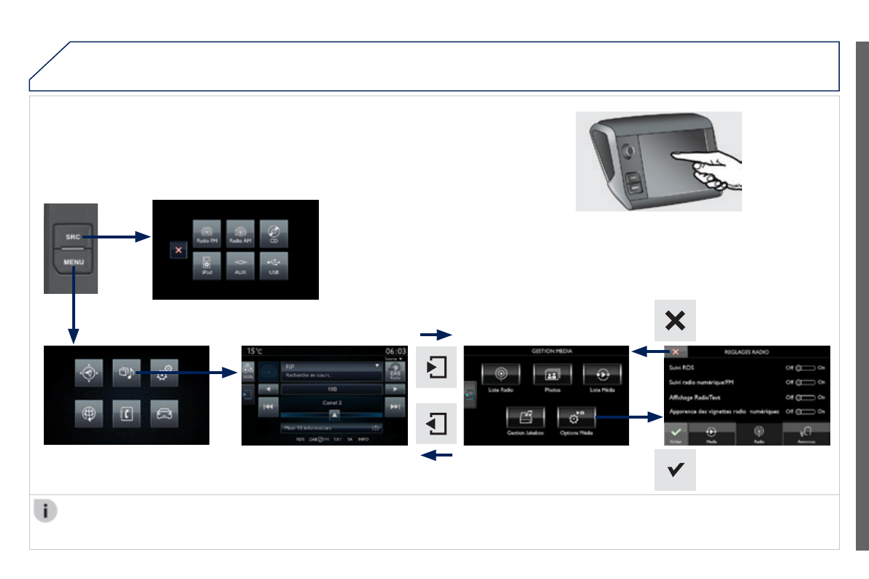The height and width of the screenshot is (579, 869).
Task: Open the navigation compass menu icon
Action: point(89,373)
